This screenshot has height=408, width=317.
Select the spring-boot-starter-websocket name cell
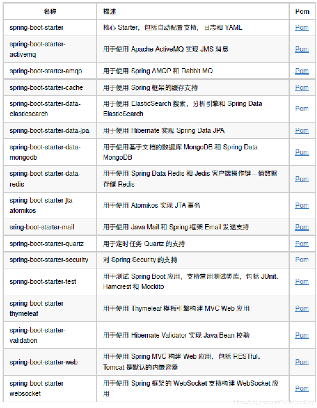click(50, 388)
